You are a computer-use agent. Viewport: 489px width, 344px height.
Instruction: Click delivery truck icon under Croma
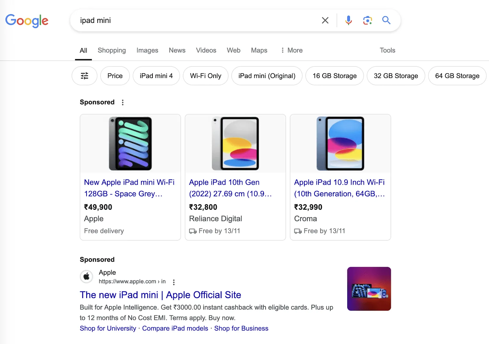pos(298,231)
